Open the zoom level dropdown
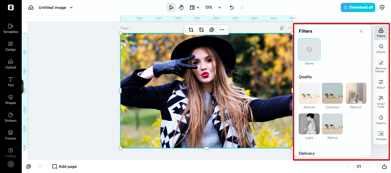The height and width of the screenshot is (173, 391). point(213,7)
